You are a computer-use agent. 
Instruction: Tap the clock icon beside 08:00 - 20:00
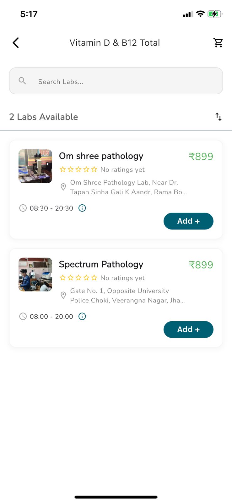tap(23, 316)
